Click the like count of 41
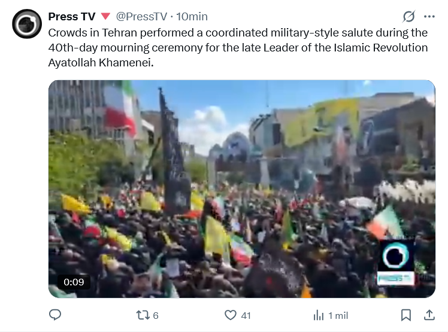Screen dimensions: 448x332 [x=246, y=315]
